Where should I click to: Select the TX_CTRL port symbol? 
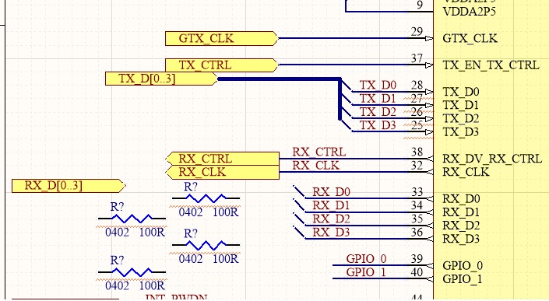tap(221, 65)
